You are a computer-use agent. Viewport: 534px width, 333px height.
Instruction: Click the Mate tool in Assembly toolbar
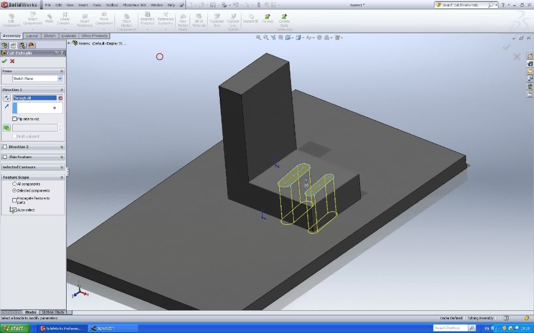pos(49,19)
